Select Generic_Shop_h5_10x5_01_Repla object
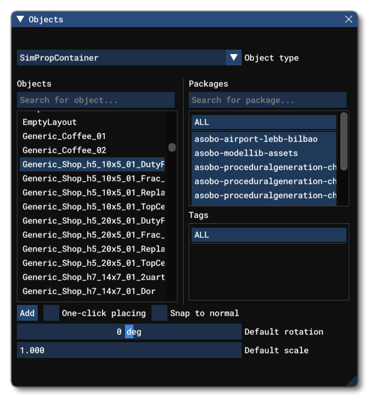Screen dimensions: 369x398 coord(92,193)
